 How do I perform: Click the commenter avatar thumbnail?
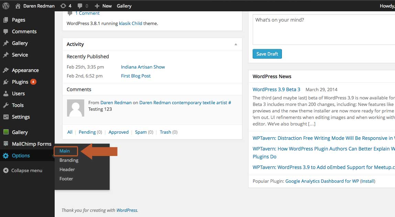pyautogui.click(x=76, y=108)
